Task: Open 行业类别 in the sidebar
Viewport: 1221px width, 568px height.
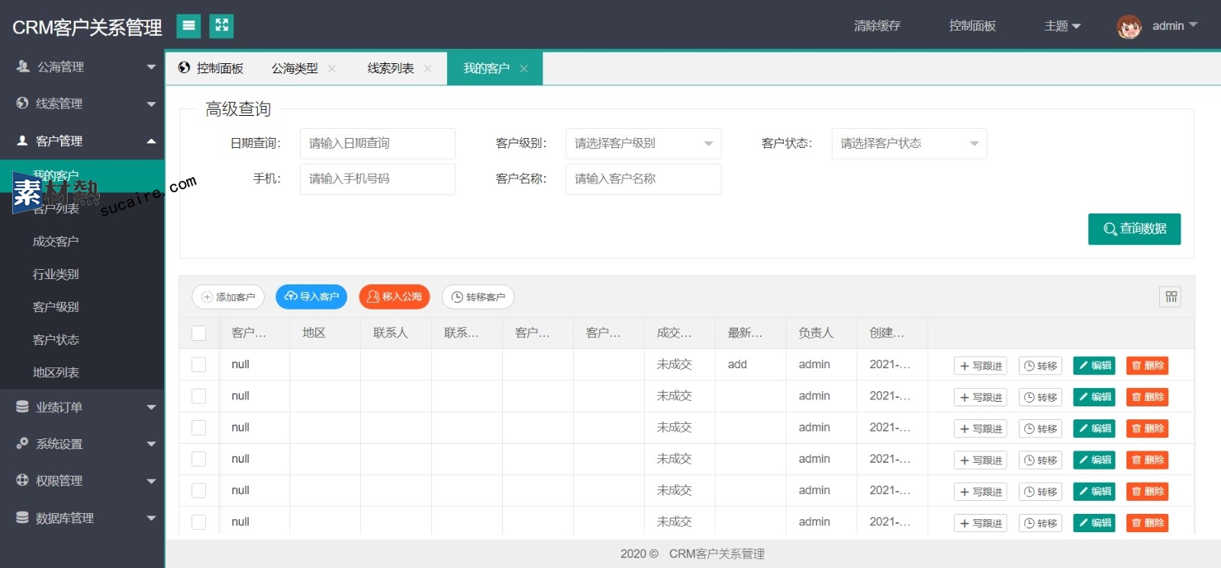Action: tap(56, 274)
